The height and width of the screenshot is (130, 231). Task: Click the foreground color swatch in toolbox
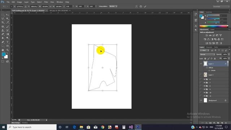pyautogui.click(x=4, y=55)
